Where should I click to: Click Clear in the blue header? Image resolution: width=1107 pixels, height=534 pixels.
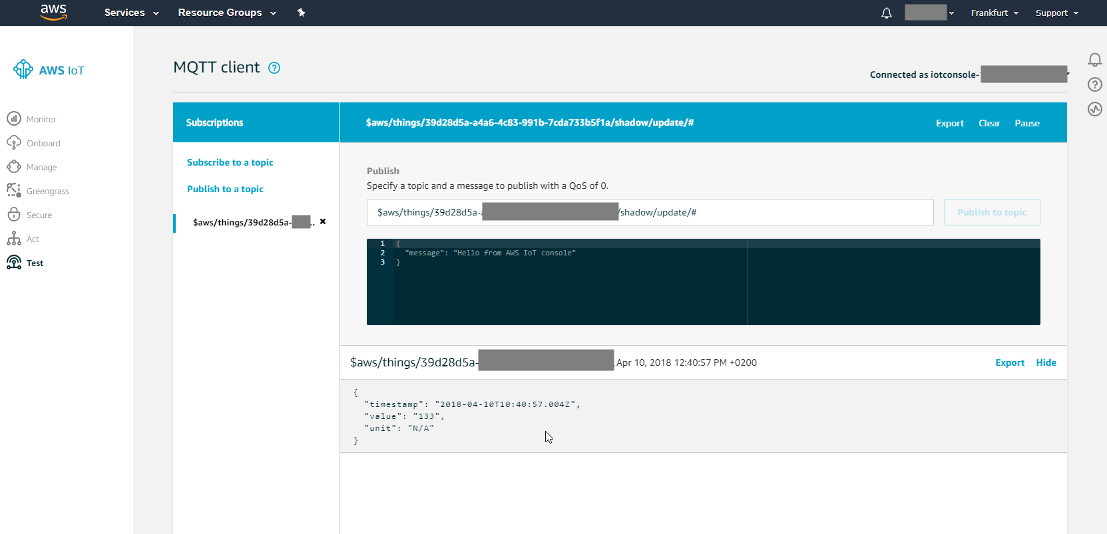click(989, 123)
